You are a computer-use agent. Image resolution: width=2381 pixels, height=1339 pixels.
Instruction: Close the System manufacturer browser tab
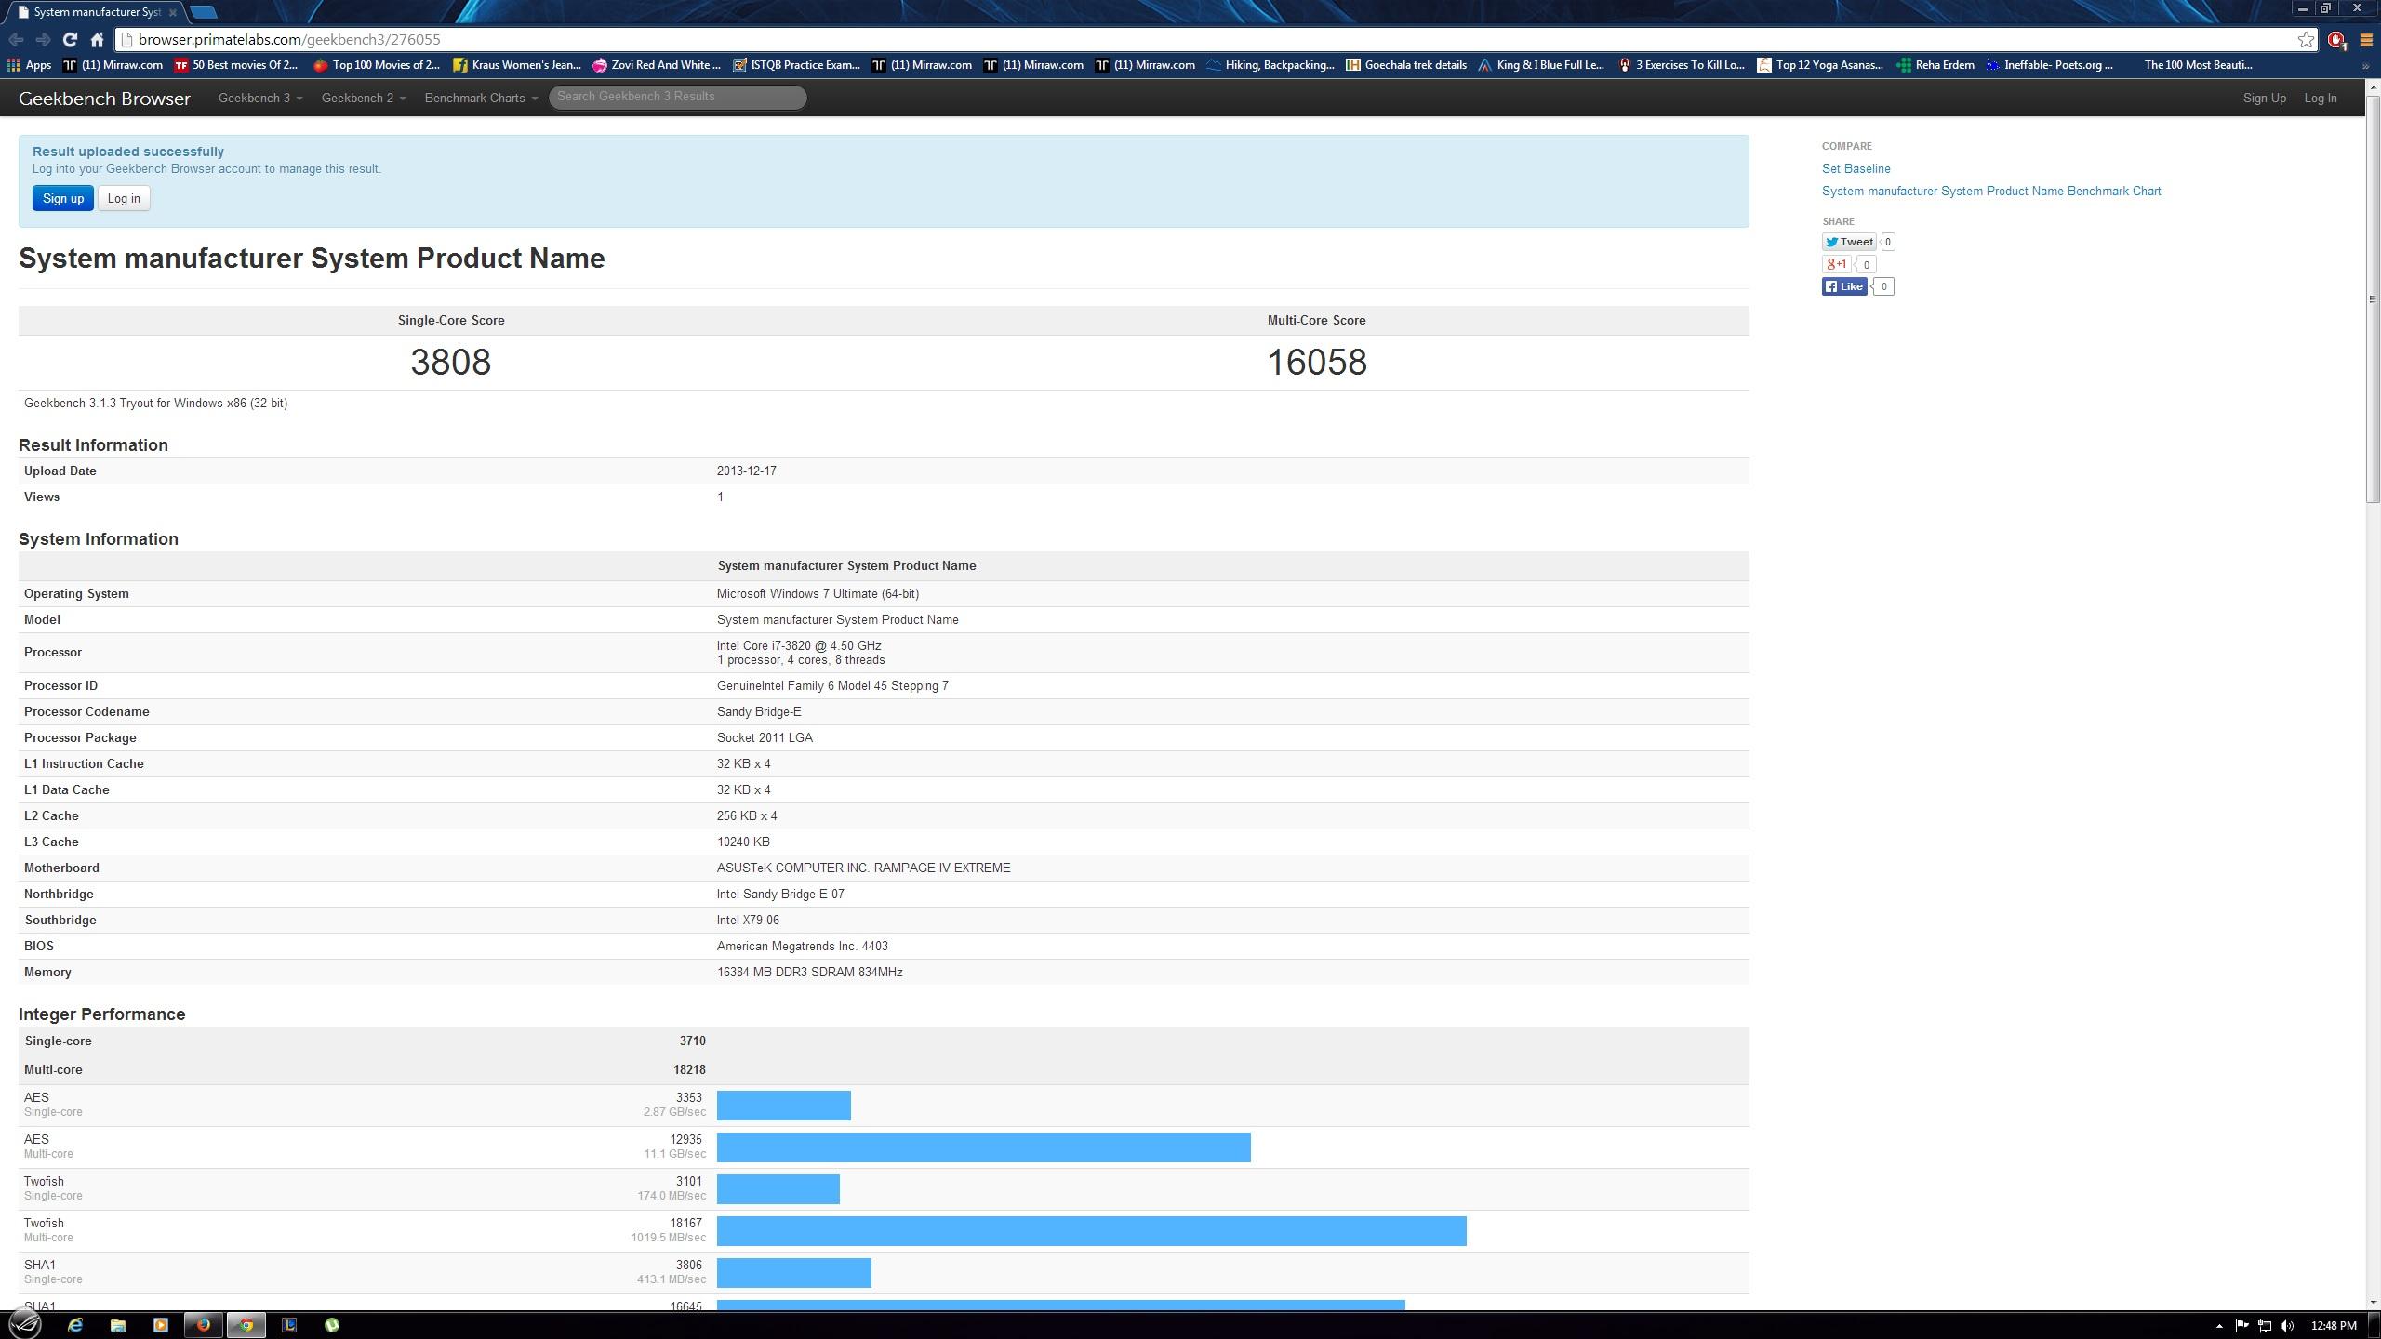pyautogui.click(x=173, y=12)
